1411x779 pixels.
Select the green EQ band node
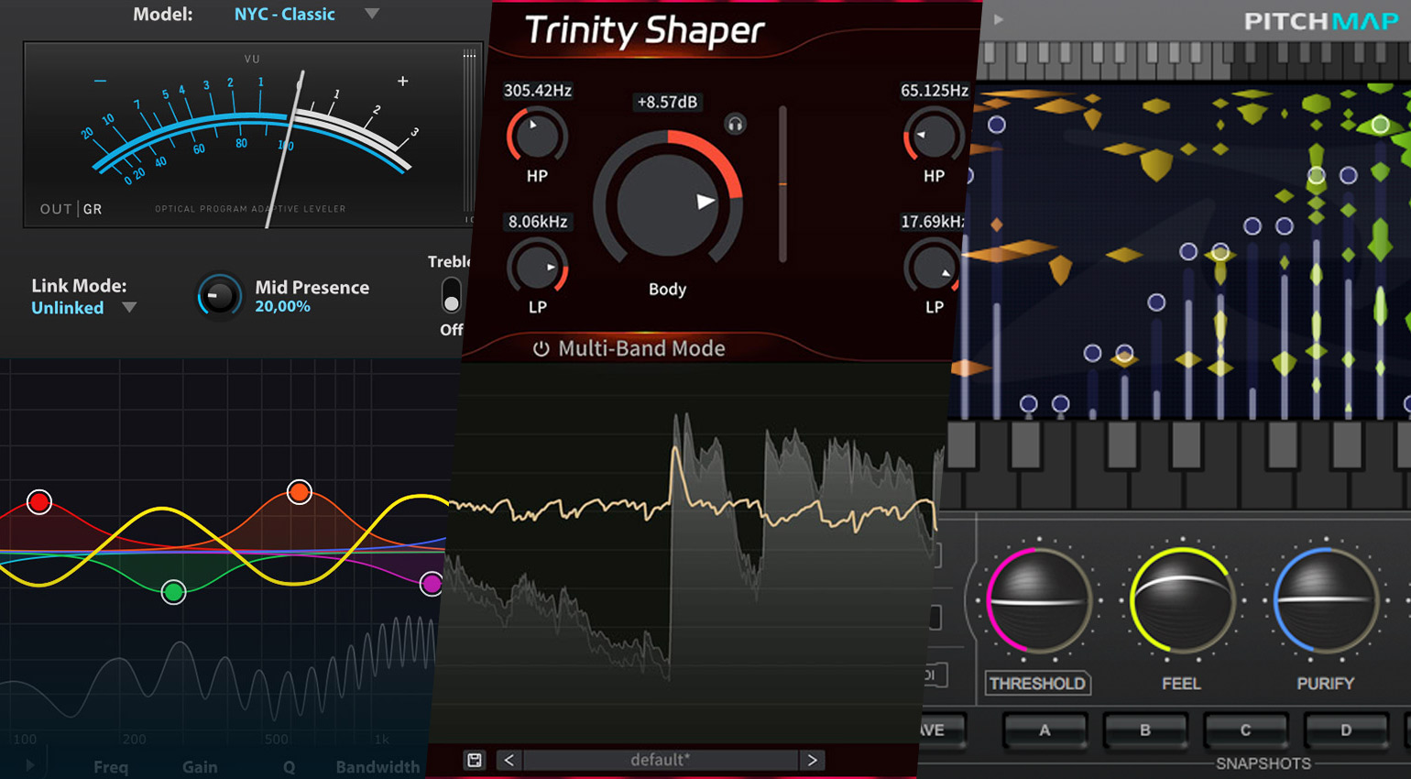pos(173,592)
